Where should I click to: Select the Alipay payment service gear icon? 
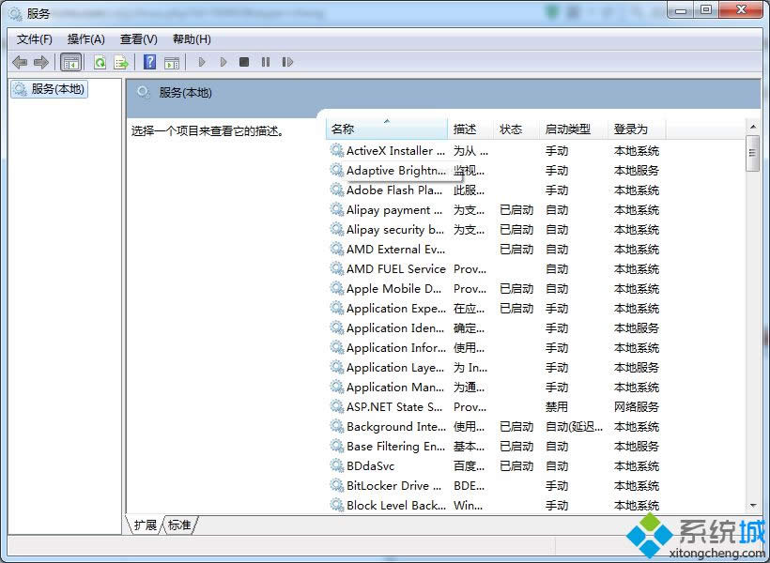[337, 209]
